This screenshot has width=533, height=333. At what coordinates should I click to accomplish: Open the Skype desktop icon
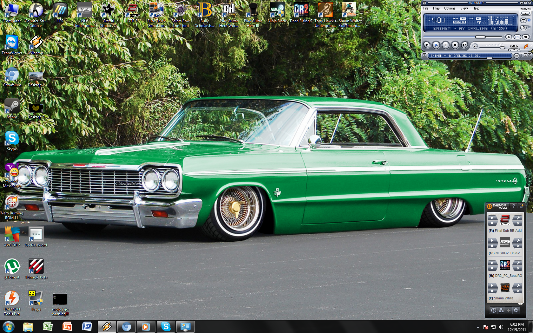12,141
